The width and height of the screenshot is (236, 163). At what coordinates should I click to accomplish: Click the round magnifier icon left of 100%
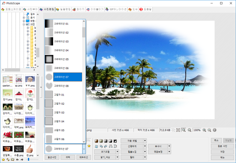[x=189, y=130]
